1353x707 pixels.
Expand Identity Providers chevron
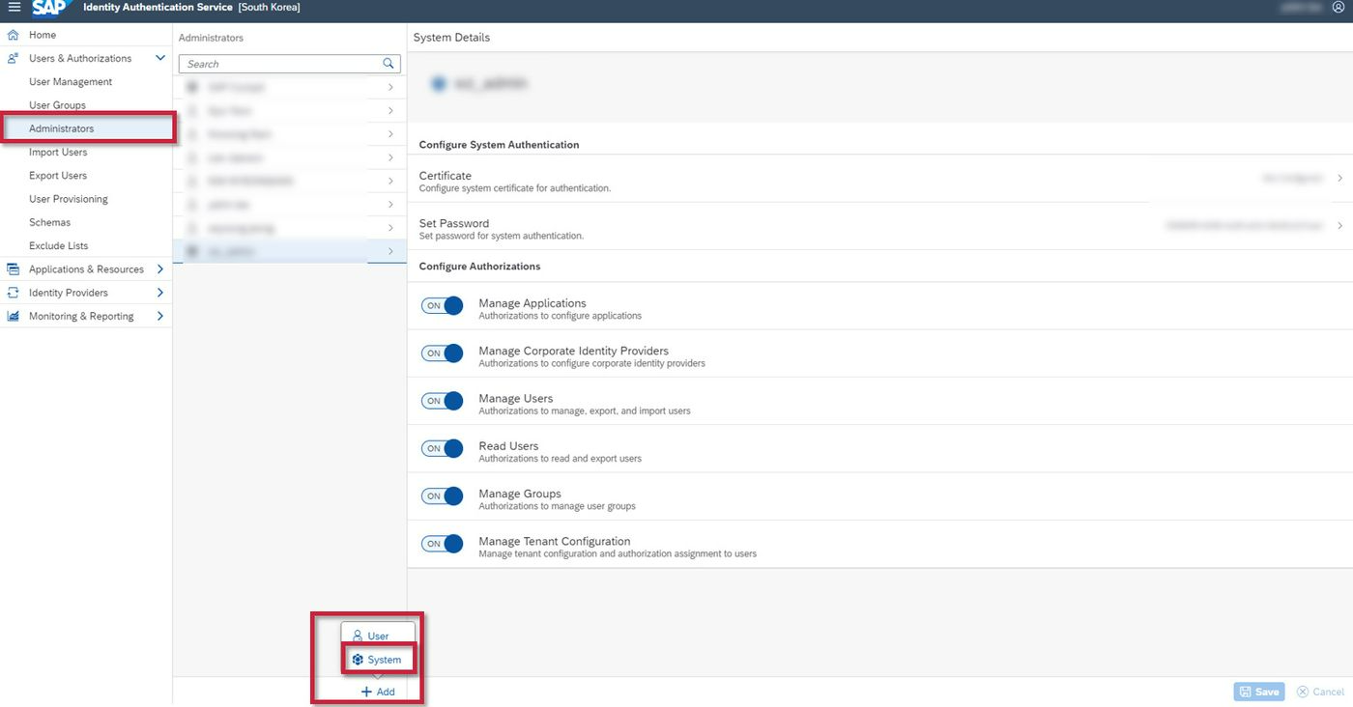coord(160,293)
